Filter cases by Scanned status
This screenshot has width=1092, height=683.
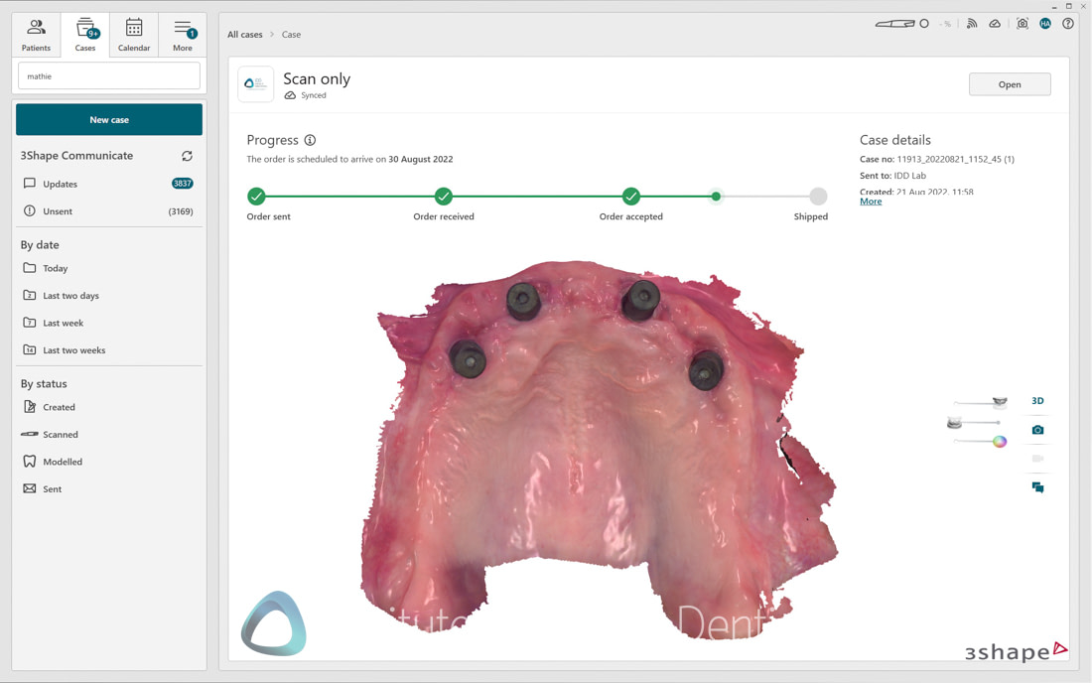62,434
